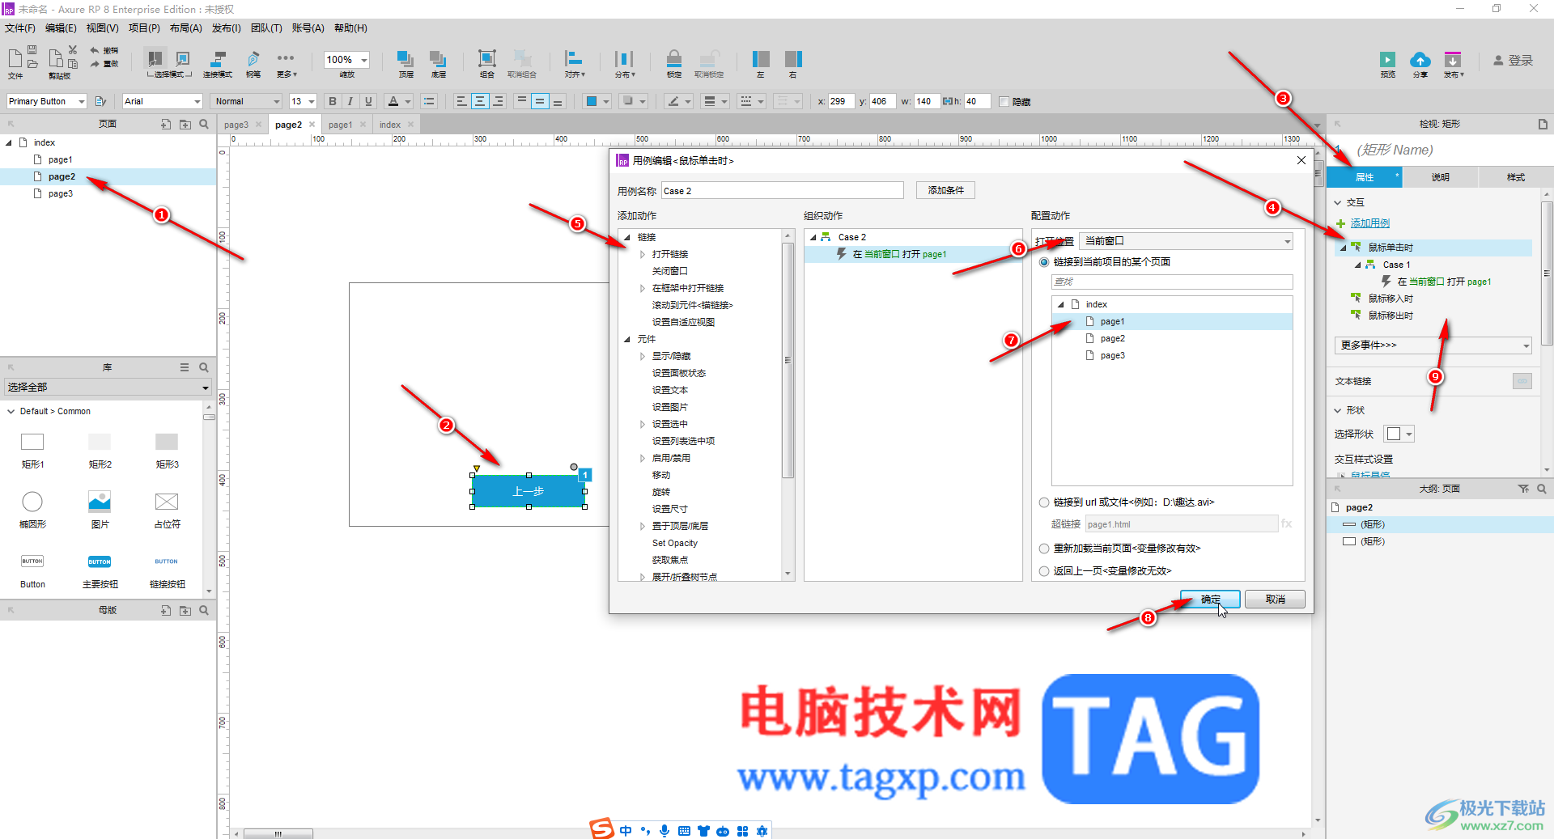Click the Bold formatting button
Screen dimensions: 1554x839
coord(332,101)
